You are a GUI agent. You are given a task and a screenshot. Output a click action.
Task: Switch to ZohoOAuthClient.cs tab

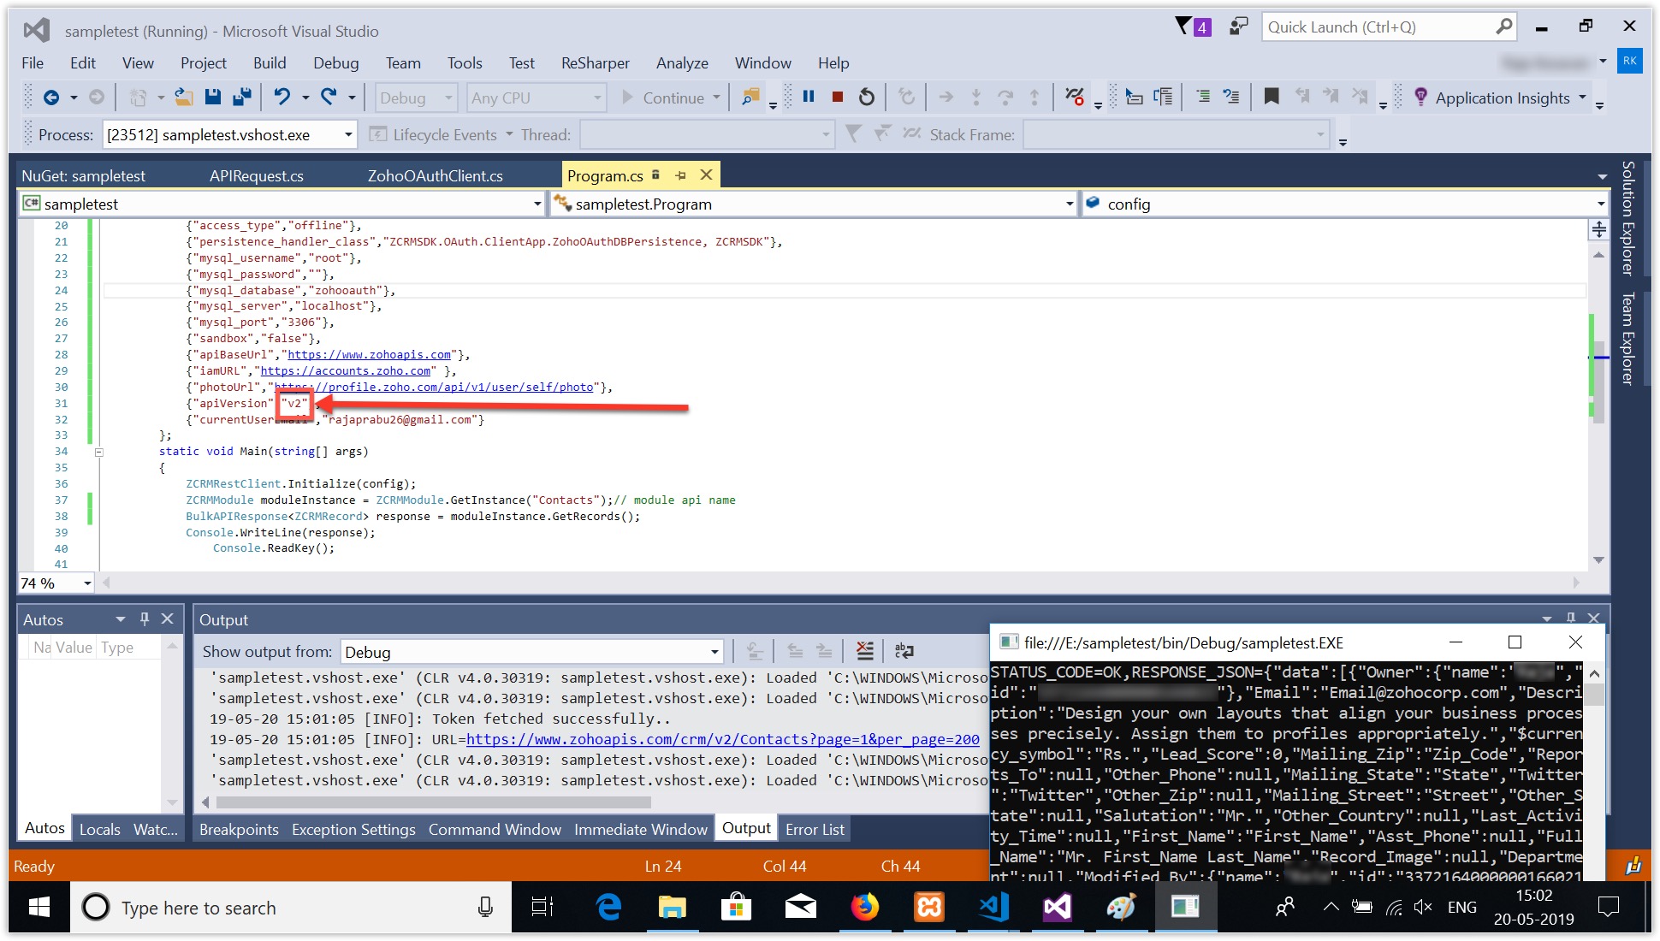435,176
